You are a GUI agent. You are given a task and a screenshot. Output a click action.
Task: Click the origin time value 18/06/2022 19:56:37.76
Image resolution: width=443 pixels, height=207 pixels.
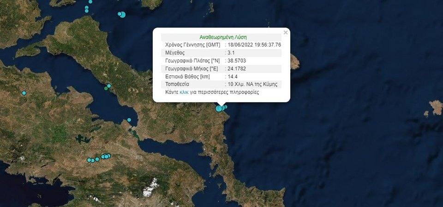(x=254, y=45)
